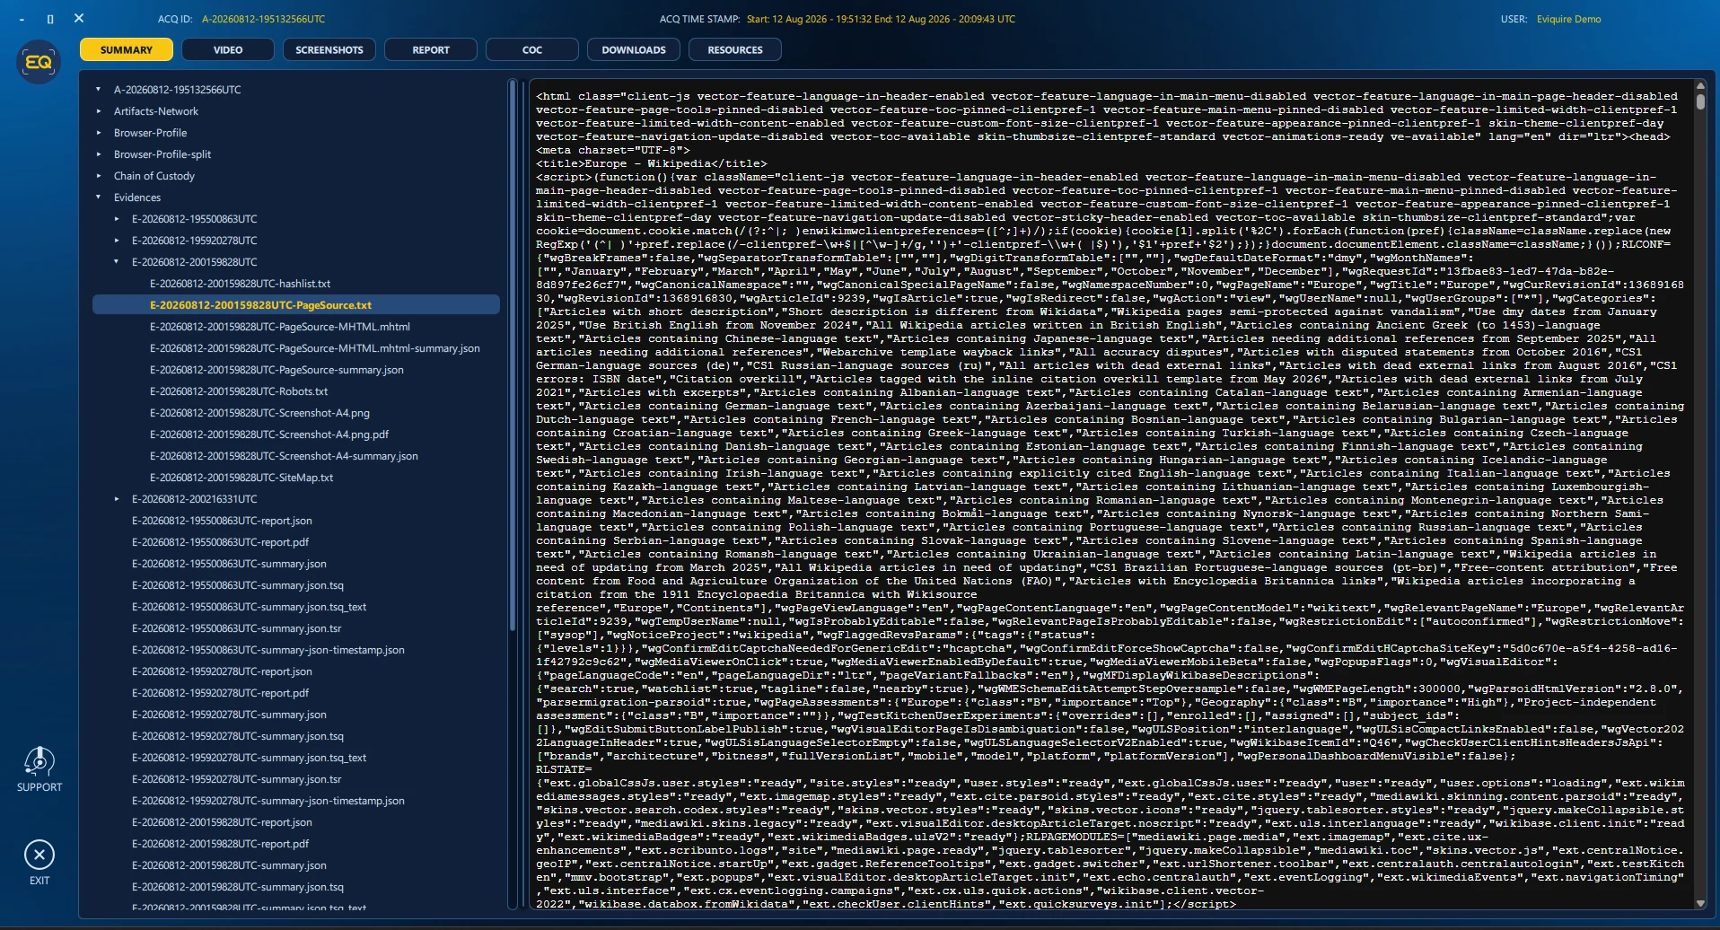The height and width of the screenshot is (930, 1720).
Task: Open E-20260812-195500863UTC-report.pdf
Action: (x=220, y=542)
